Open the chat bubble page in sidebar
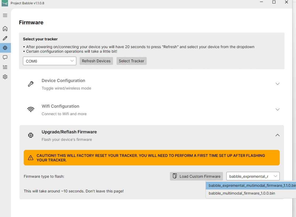This screenshot has width=296, height=217. click(5, 57)
